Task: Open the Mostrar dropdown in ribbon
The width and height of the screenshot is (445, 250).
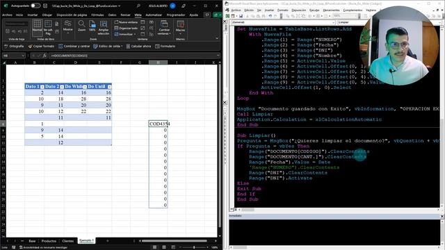Action: pyautogui.click(x=68, y=27)
